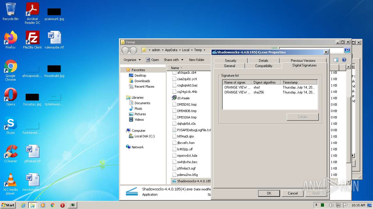
Task: Launch Skype from the desktop
Action: tap(10, 125)
